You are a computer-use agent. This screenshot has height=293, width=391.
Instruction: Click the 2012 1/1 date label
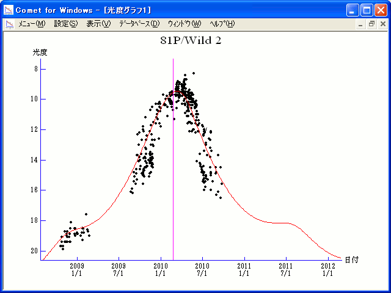[328, 270]
